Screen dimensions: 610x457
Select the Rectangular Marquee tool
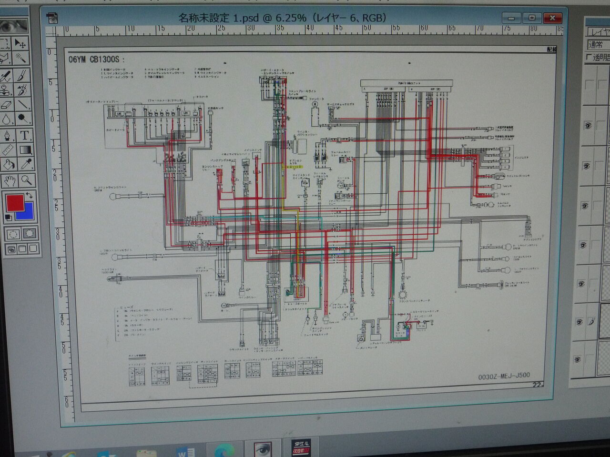(x=5, y=44)
